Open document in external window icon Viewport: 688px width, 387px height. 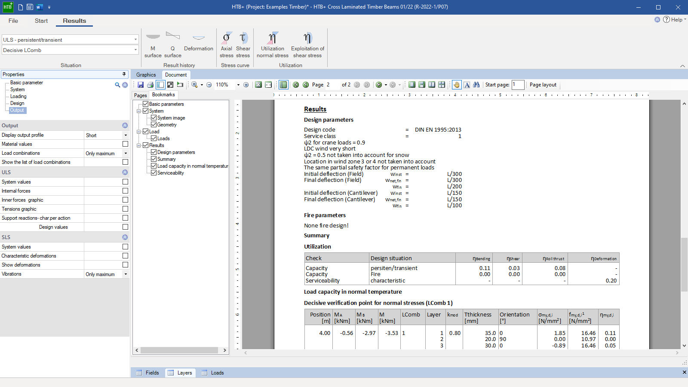170,85
